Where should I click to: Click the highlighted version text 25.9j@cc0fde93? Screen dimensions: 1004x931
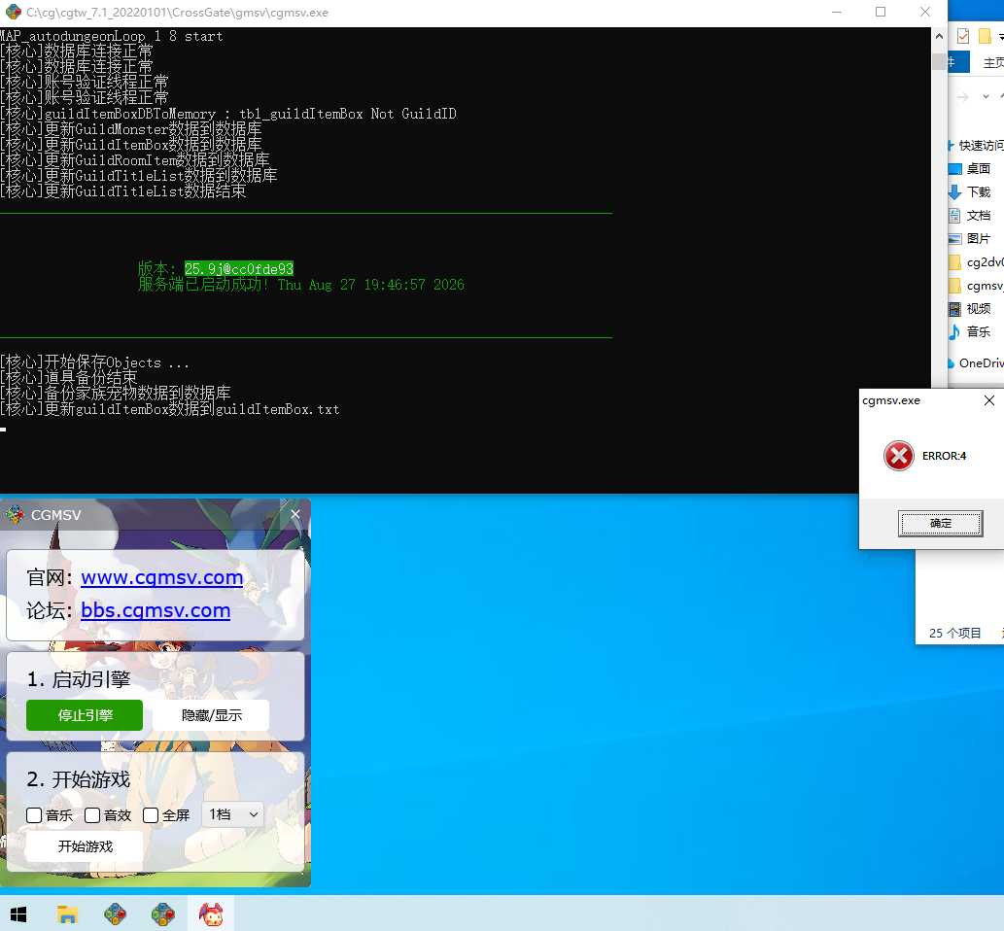pos(239,269)
